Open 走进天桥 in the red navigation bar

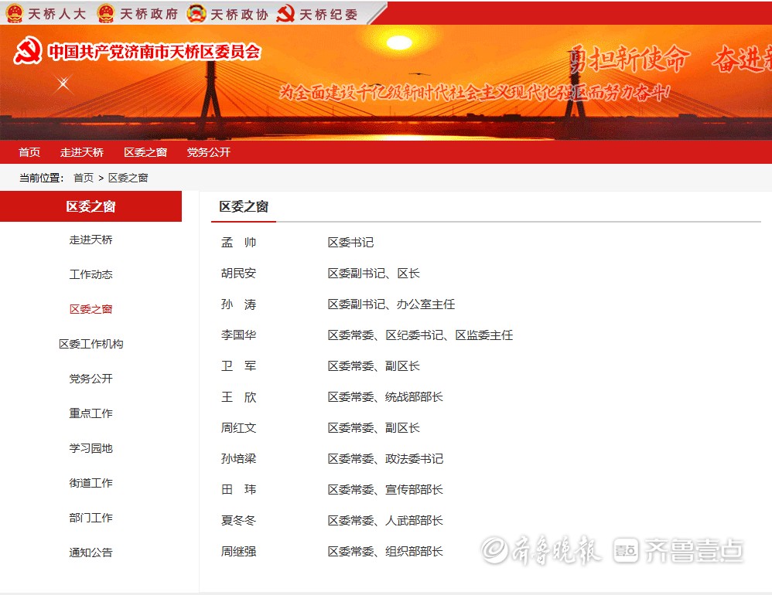tap(82, 152)
